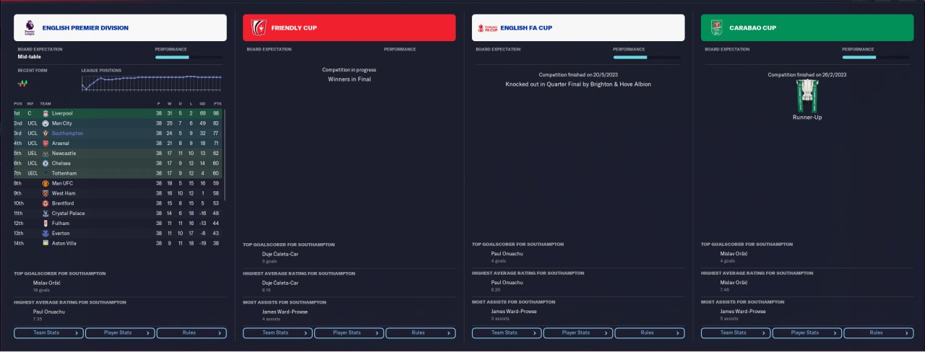
Task: Click Mid-table board expectation text
Action: [30, 56]
